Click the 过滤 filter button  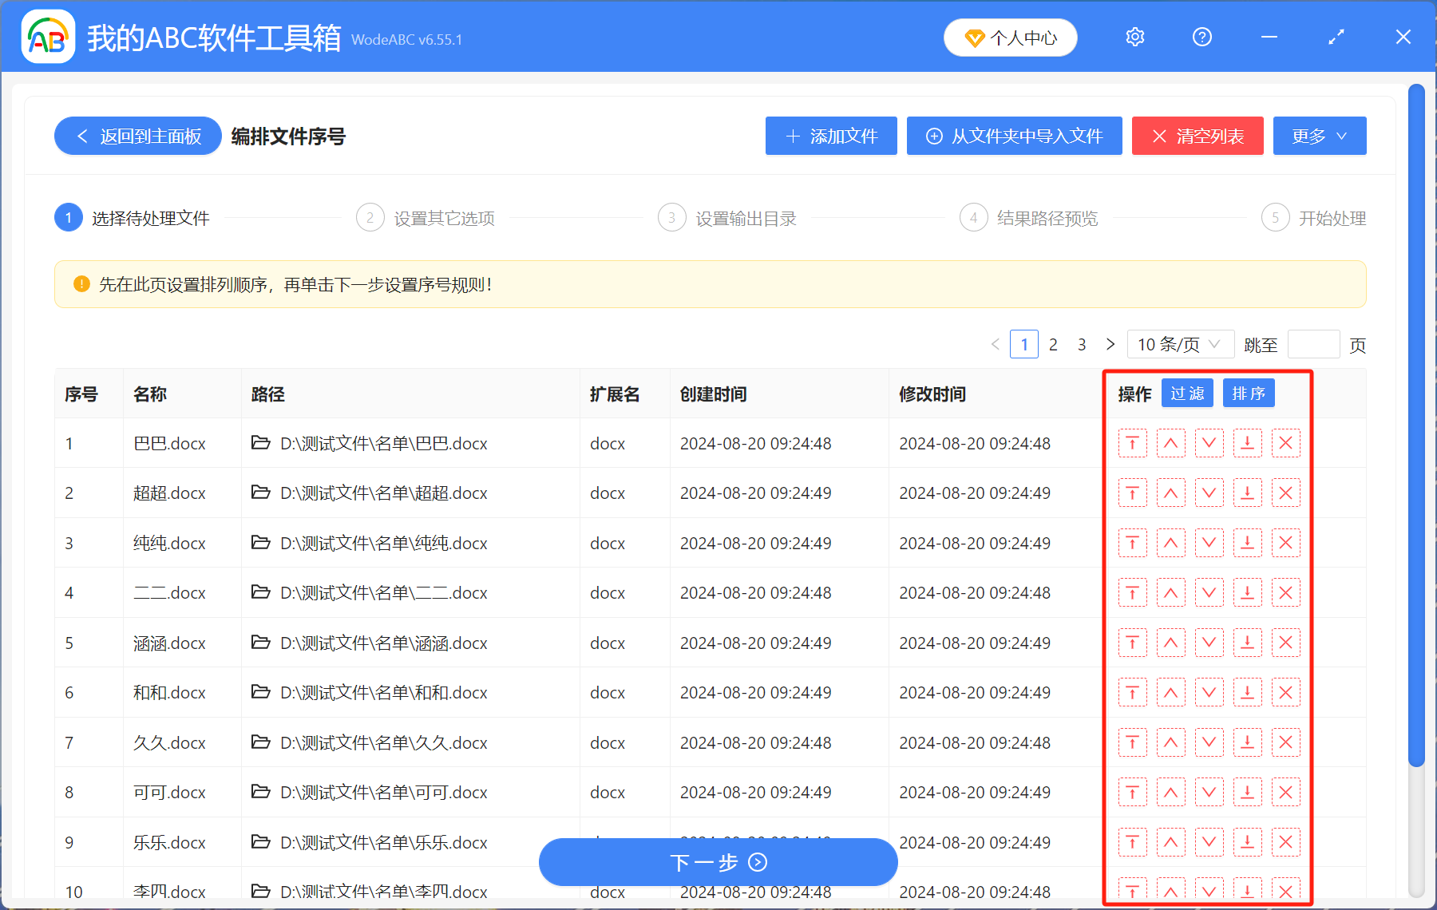[1186, 394]
